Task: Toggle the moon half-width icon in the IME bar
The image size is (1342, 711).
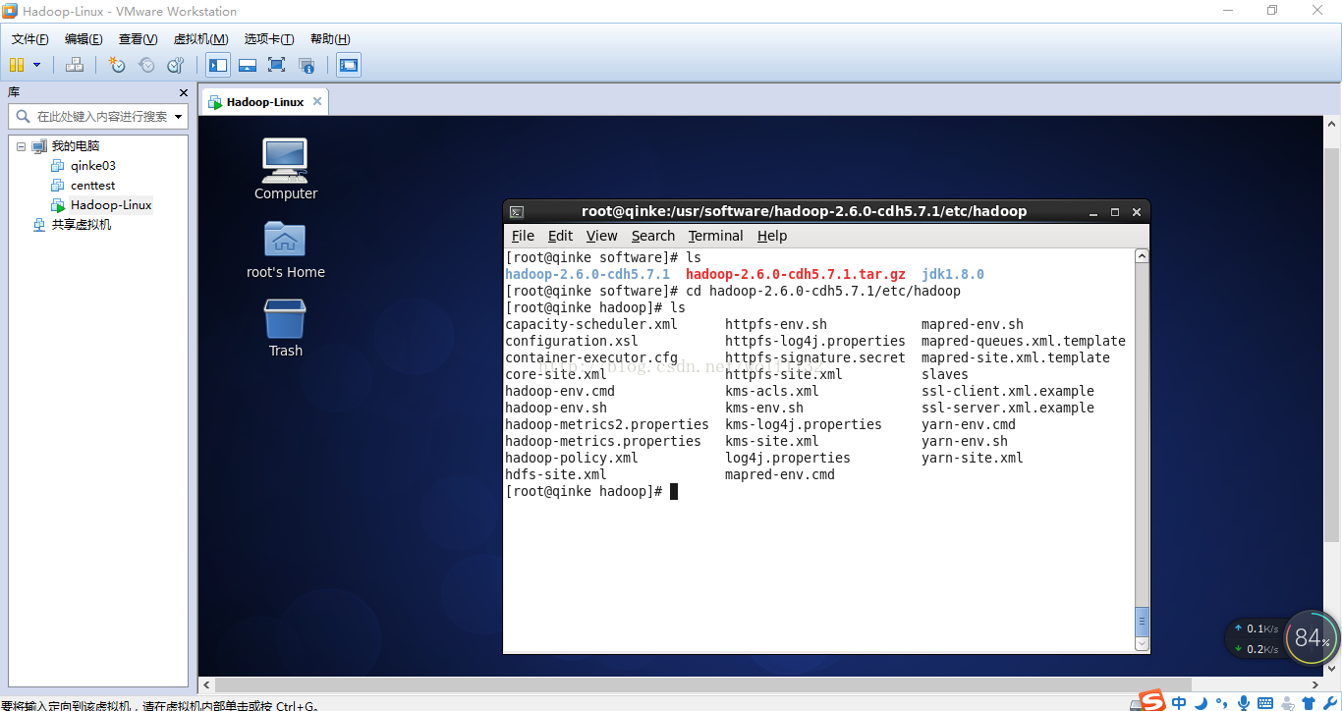Action: pyautogui.click(x=1201, y=702)
